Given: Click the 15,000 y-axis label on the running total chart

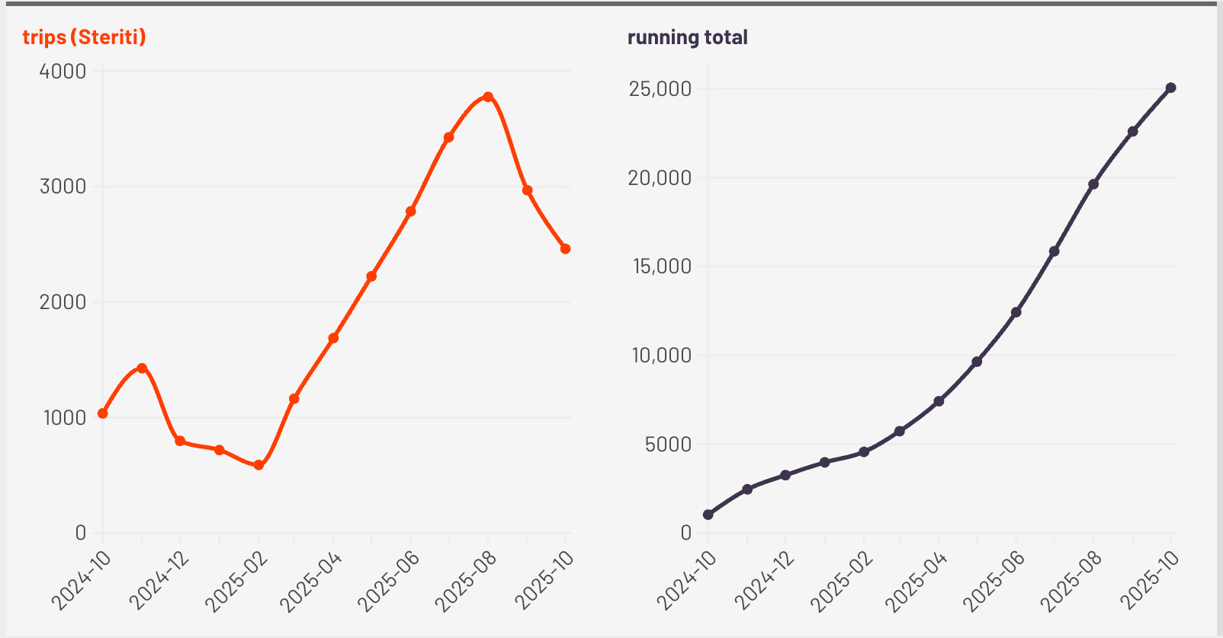Looking at the screenshot, I should tap(662, 266).
